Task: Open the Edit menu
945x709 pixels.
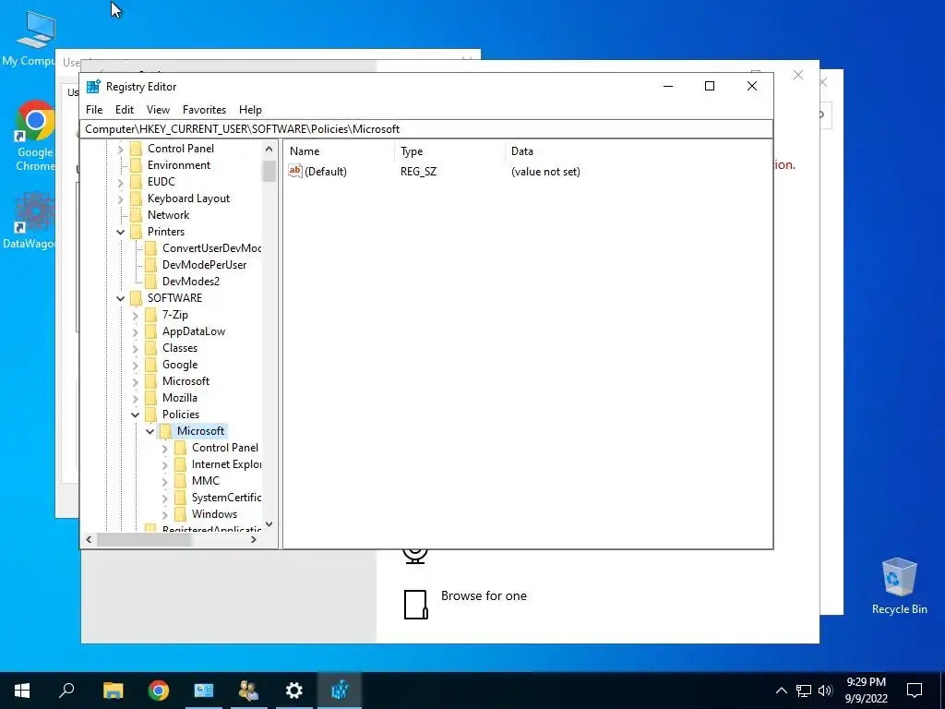Action: pyautogui.click(x=125, y=110)
